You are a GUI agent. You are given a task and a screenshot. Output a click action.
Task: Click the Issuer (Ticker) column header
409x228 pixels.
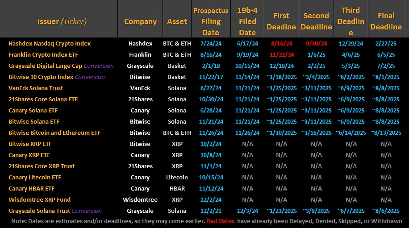point(62,21)
